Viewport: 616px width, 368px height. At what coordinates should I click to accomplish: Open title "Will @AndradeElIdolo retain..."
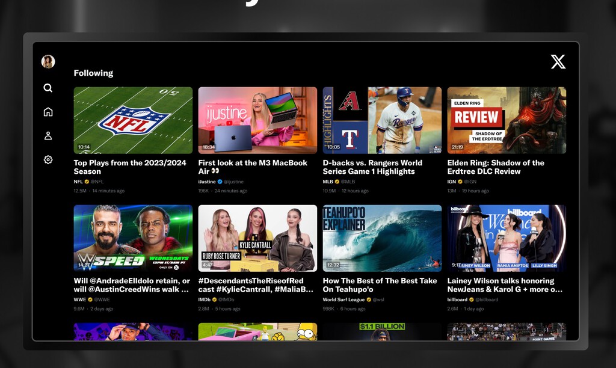point(132,285)
